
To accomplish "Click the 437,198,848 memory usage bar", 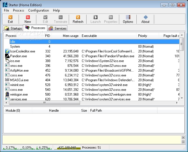I will (x=67, y=147).
